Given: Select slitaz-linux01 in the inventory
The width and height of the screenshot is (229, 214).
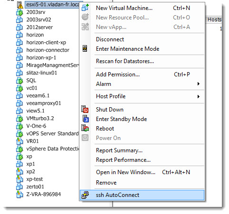Looking at the screenshot, I should tap(41, 73).
